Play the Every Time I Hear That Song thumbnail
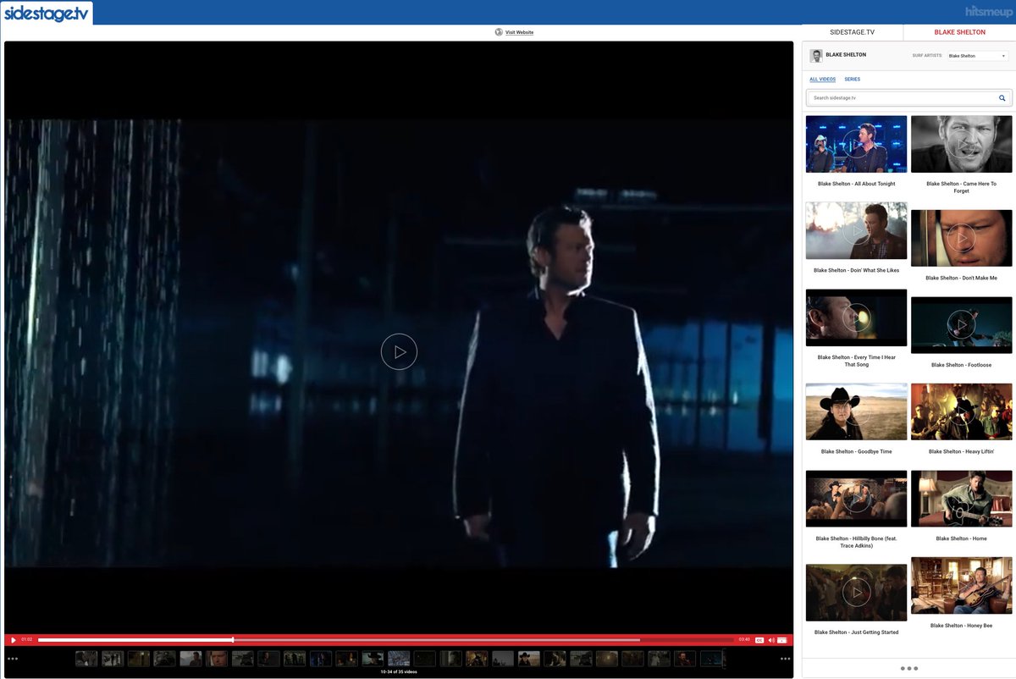Image resolution: width=1016 pixels, height=679 pixels. click(856, 317)
